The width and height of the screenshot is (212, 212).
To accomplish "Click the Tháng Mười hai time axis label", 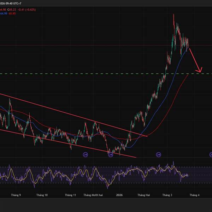I will pyautogui.click(x=92, y=195).
